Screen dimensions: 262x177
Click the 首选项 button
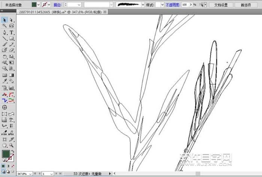pos(246,5)
